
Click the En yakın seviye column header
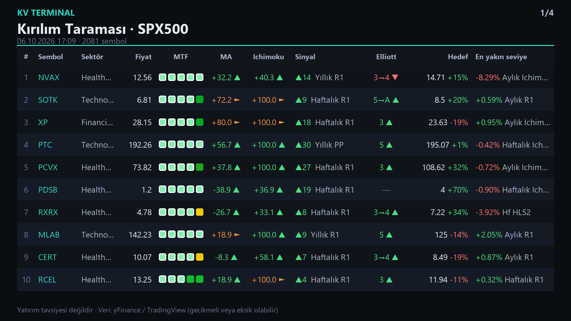point(501,57)
